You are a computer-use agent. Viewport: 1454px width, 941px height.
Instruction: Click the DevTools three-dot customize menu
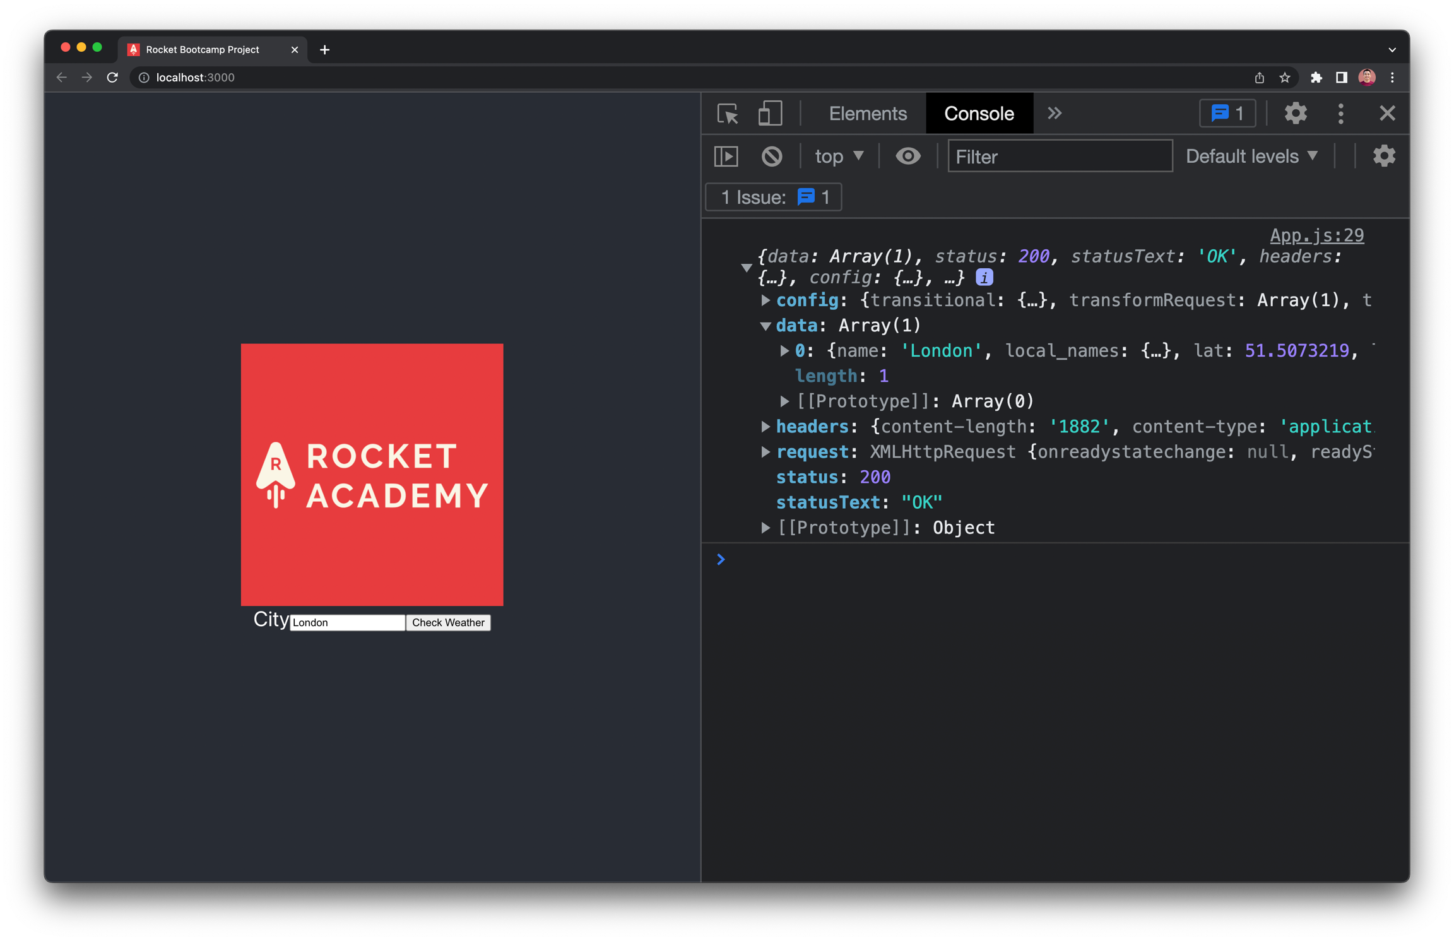[1340, 114]
